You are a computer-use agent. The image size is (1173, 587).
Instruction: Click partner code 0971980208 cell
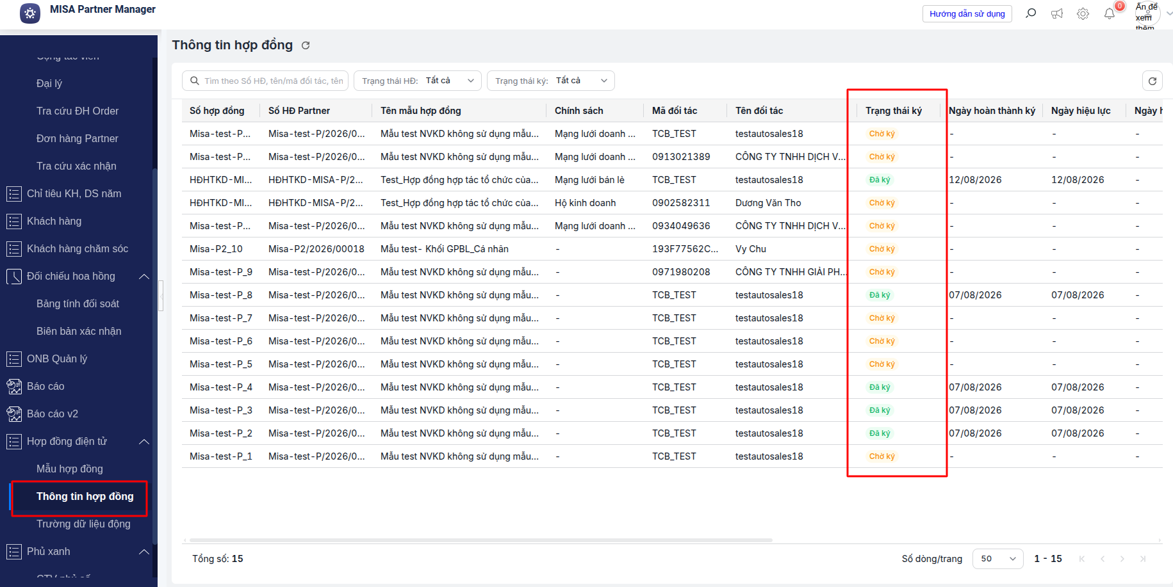pos(681,272)
